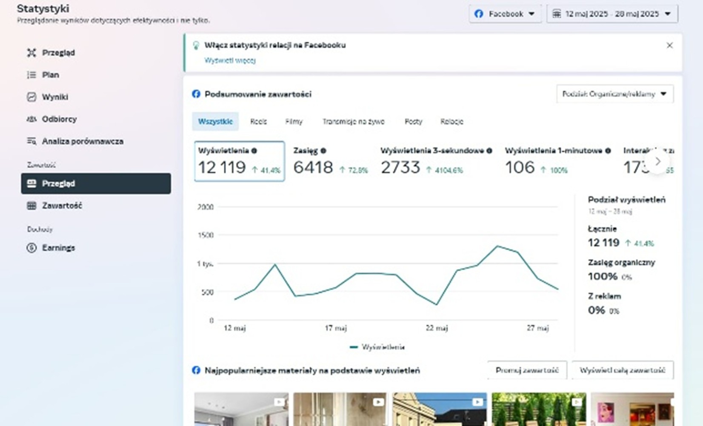703x426 pixels.
Task: Switch to the Transmisje na żywo tab
Action: pyautogui.click(x=353, y=121)
